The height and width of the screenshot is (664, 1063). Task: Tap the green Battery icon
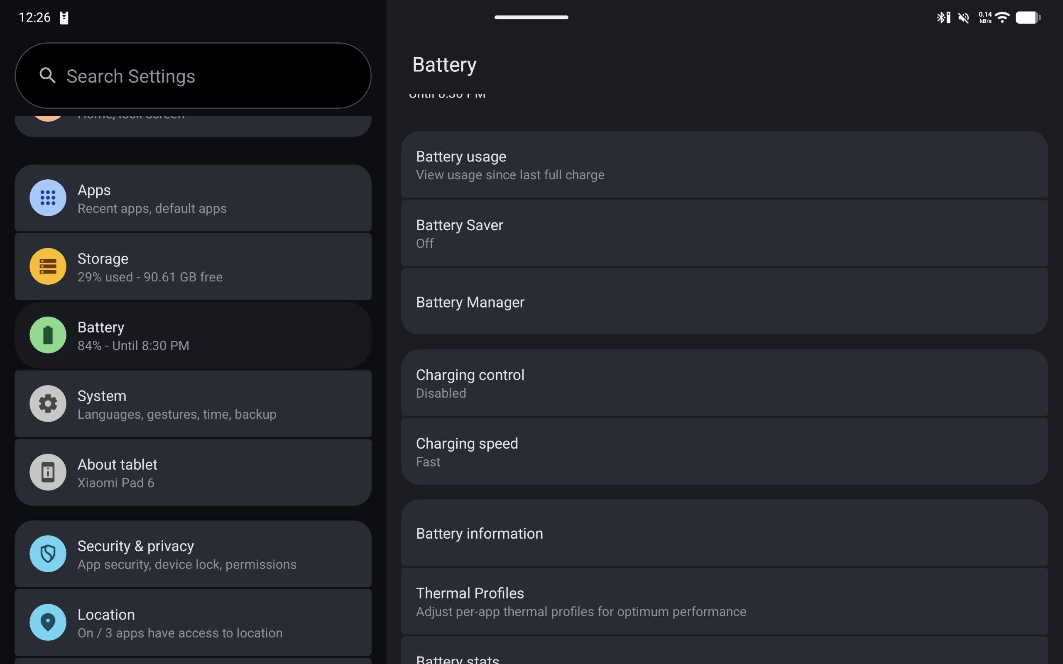tap(48, 335)
